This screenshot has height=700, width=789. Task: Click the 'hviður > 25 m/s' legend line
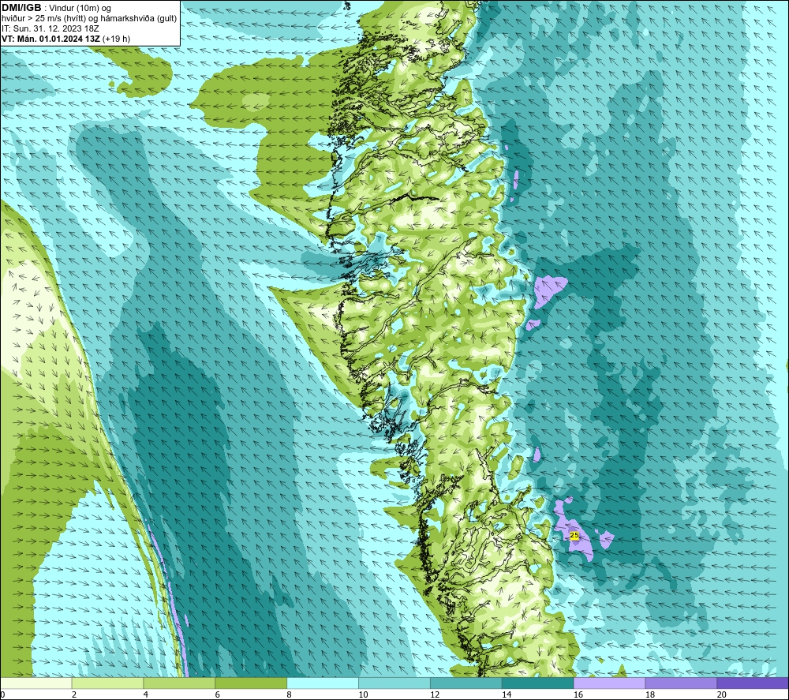(89, 19)
